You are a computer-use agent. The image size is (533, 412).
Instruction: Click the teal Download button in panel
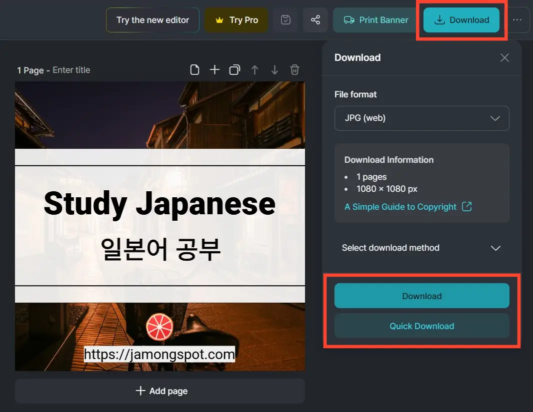(421, 296)
